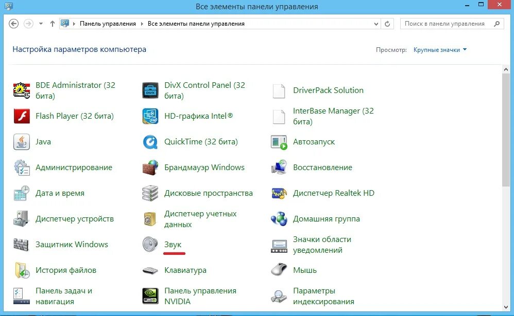Open the Администрирование link
514x316 pixels.
coord(74,168)
